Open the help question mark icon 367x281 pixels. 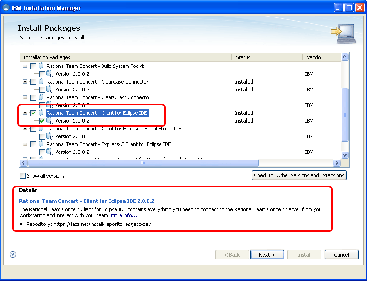tap(13, 254)
